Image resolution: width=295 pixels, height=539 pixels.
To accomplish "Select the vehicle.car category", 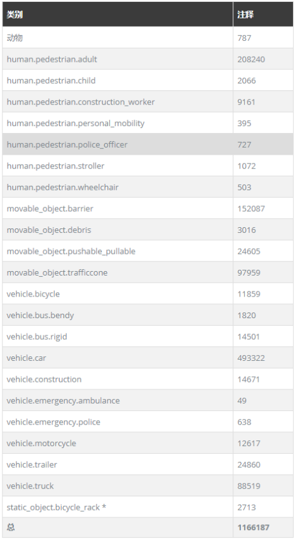I will tap(26, 358).
